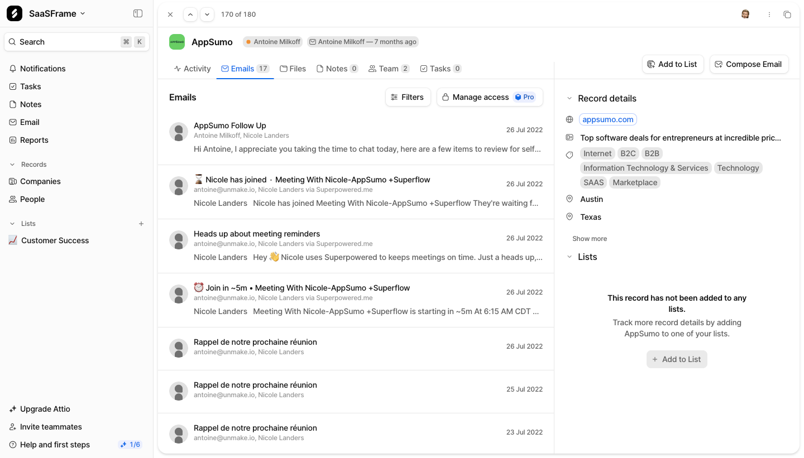This screenshot has height=458, width=804.
Task: Open the AppSumo Follow Up email
Action: [x=356, y=138]
